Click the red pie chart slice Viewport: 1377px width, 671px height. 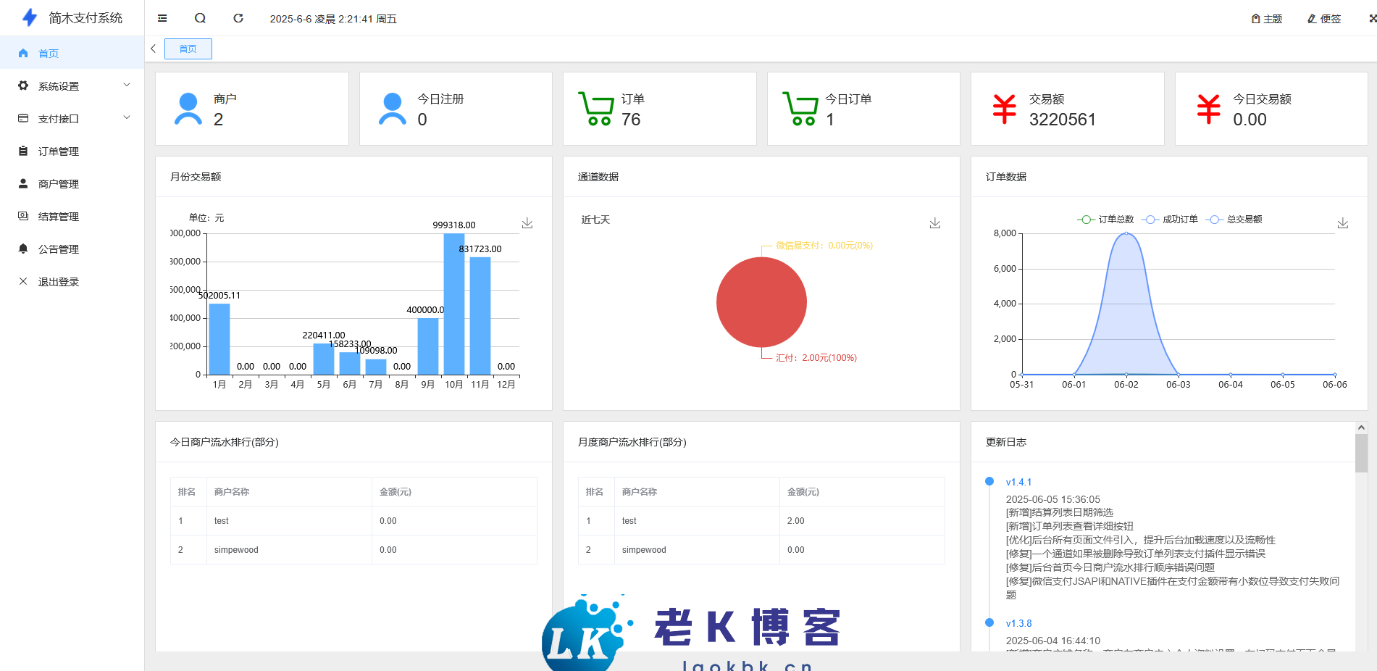point(761,302)
